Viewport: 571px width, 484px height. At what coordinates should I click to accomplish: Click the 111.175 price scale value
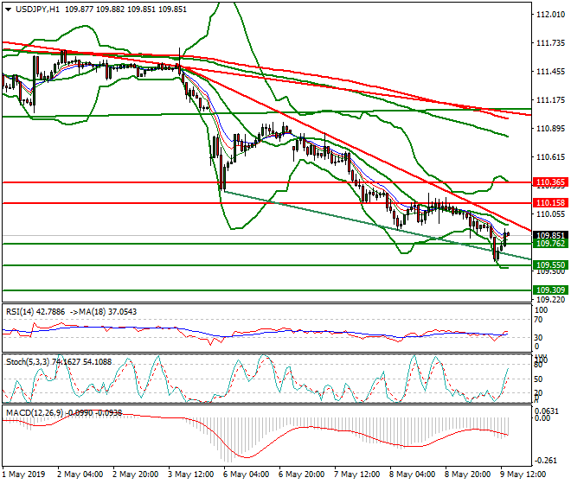[550, 99]
